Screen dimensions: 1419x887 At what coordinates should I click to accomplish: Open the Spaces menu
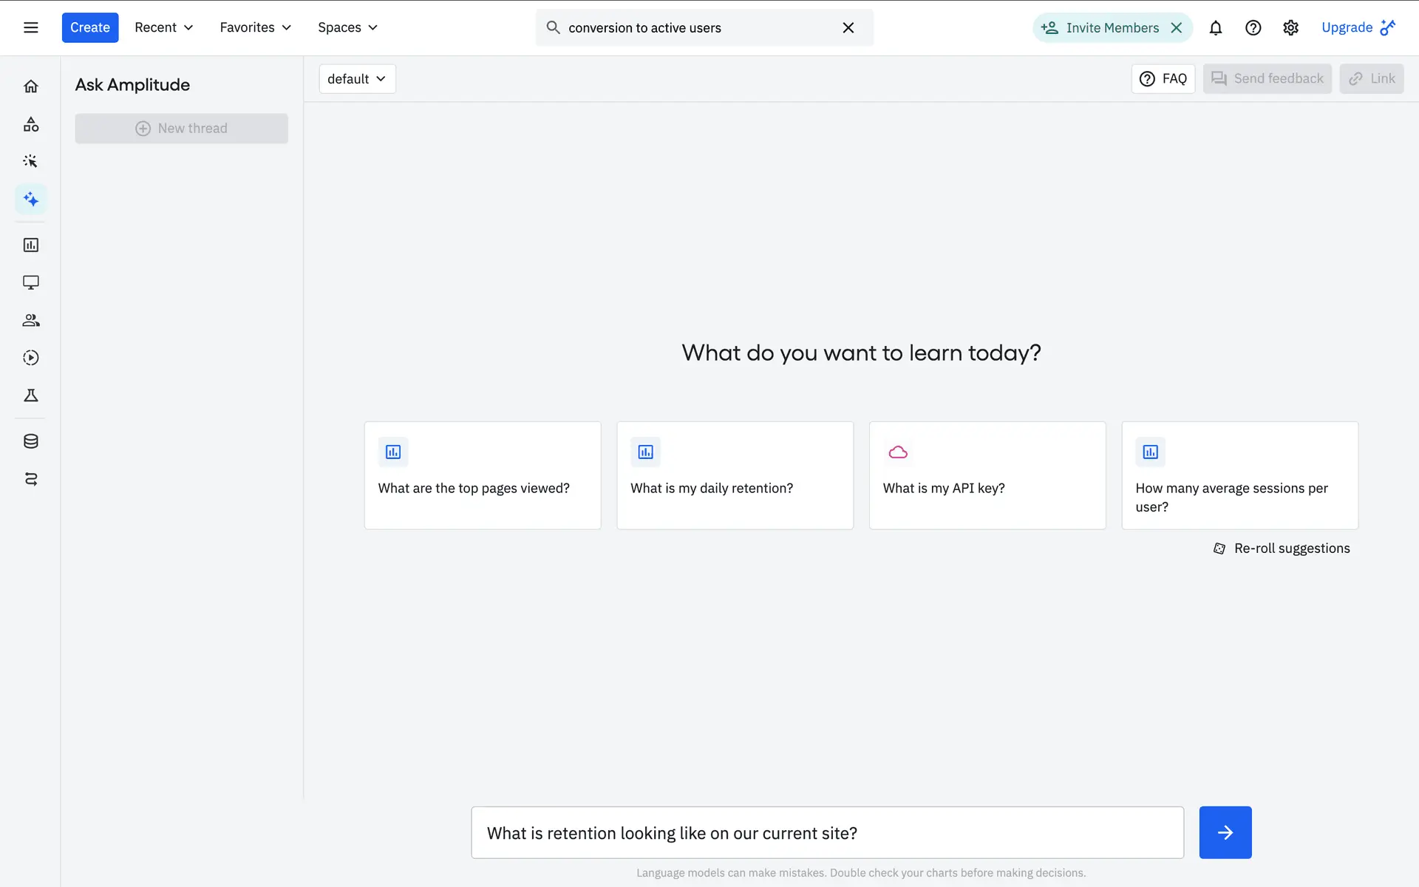pos(347,27)
